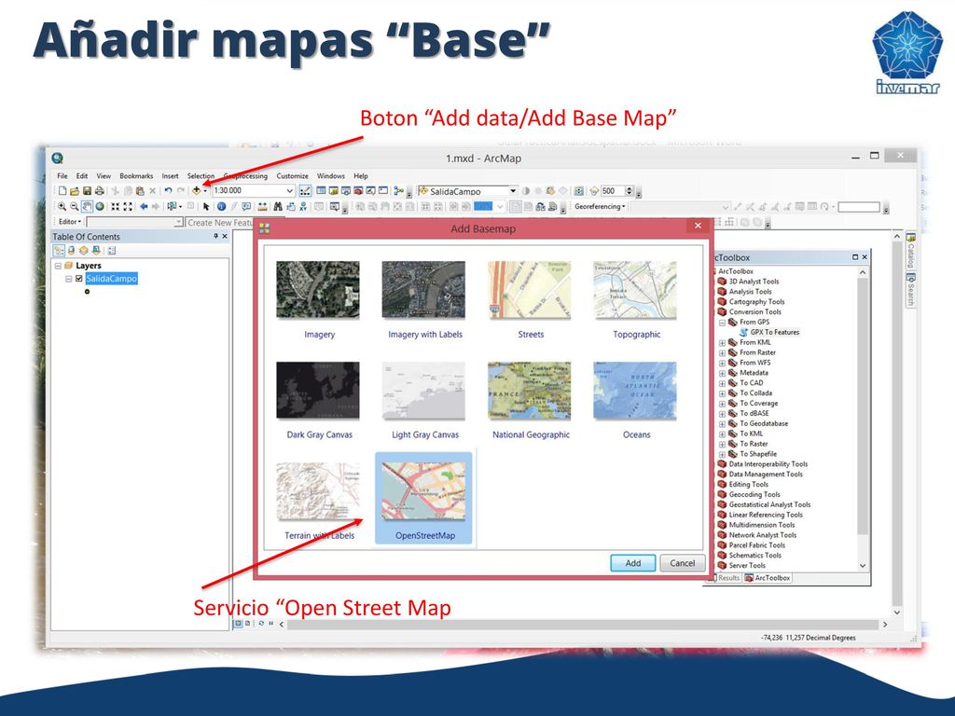Image resolution: width=955 pixels, height=716 pixels.
Task: Collapse the Layers data frame
Action: pos(59,266)
